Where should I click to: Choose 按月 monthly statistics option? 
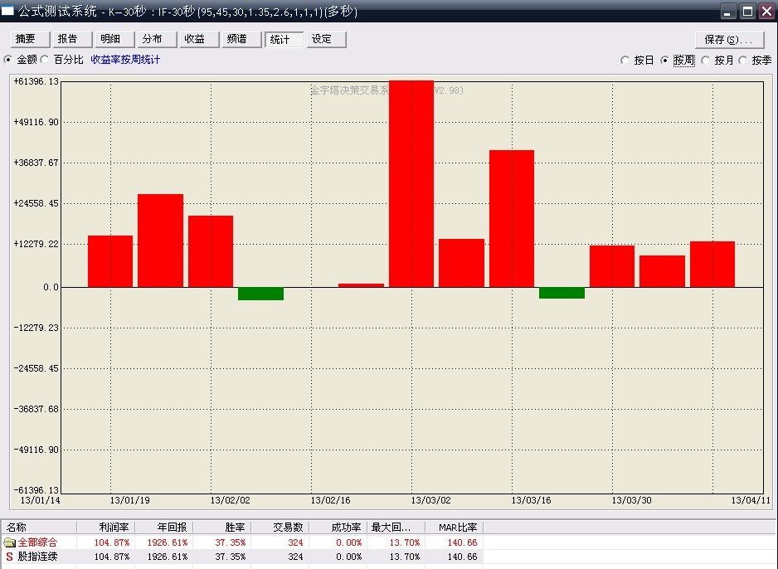tap(706, 61)
